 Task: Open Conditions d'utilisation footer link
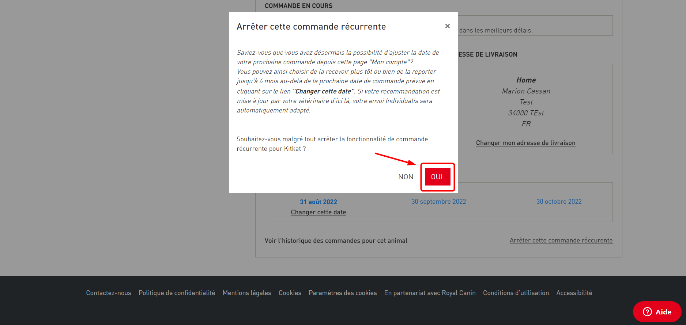516,293
